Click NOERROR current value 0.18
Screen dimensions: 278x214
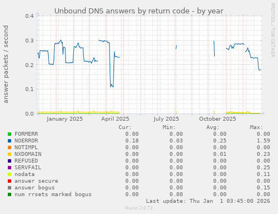pos(132,141)
